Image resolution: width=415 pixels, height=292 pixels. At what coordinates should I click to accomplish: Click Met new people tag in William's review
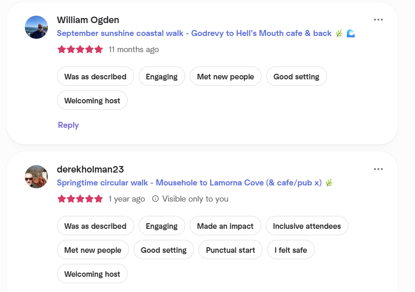(226, 76)
